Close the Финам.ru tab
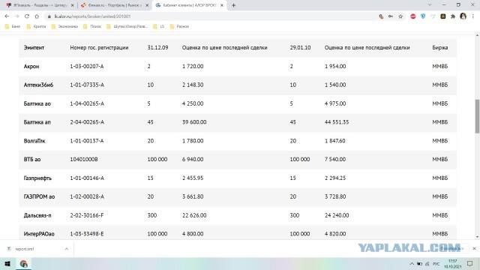The width and height of the screenshot is (480, 270). click(147, 5)
